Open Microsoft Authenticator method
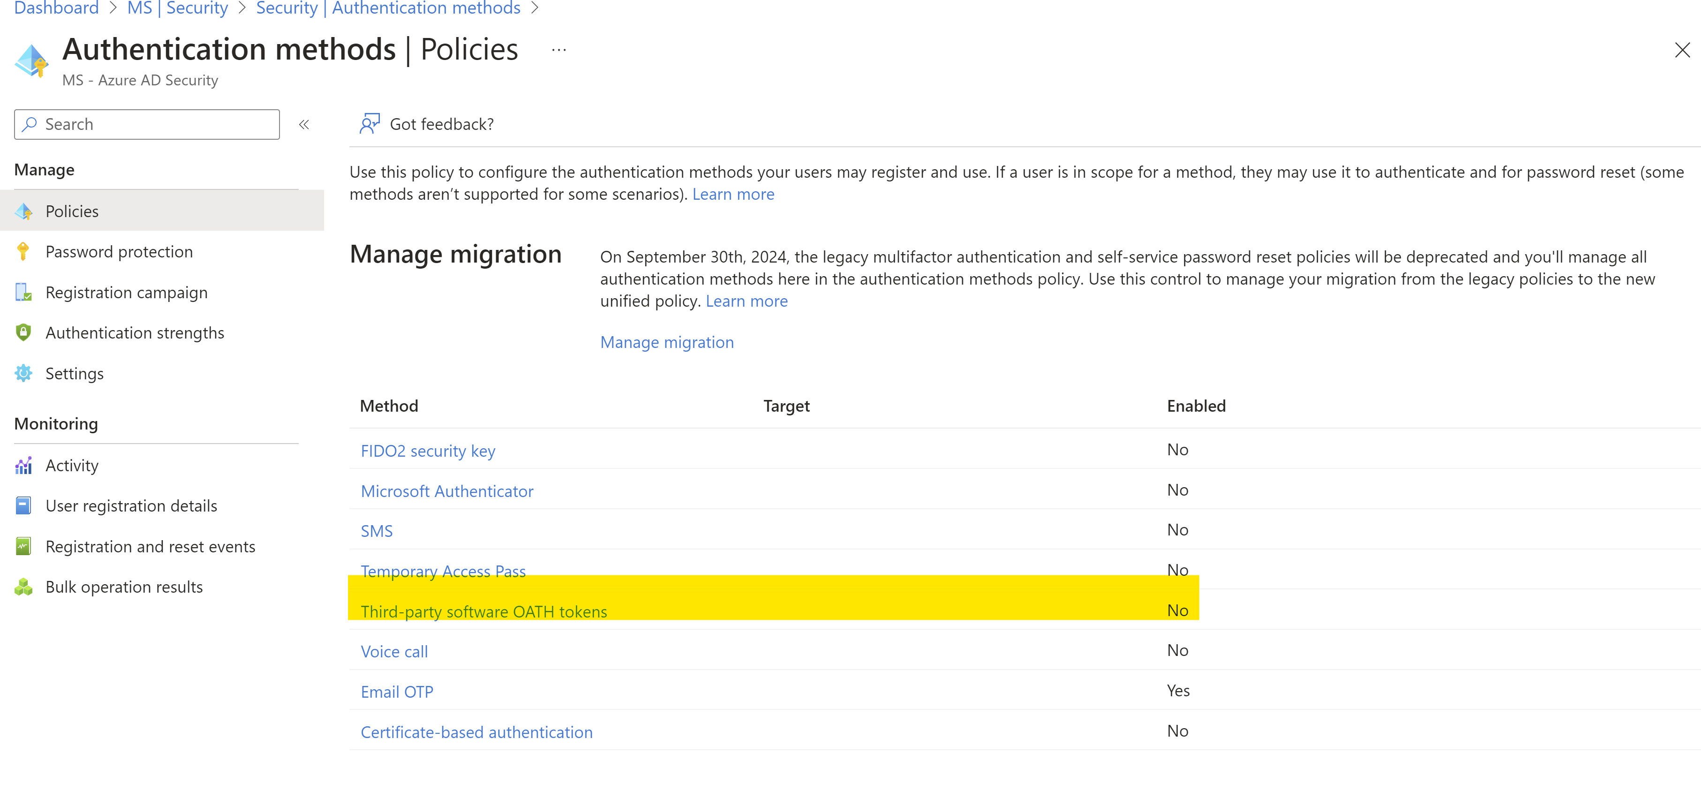This screenshot has width=1701, height=806. tap(446, 491)
